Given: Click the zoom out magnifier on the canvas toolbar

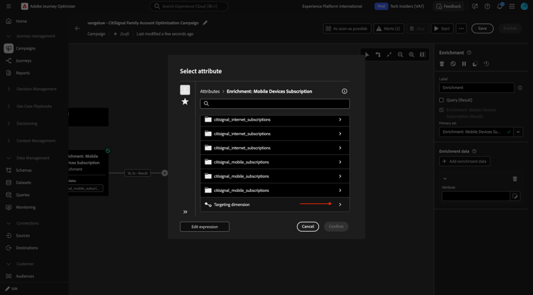Looking at the screenshot, I should click(400, 55).
